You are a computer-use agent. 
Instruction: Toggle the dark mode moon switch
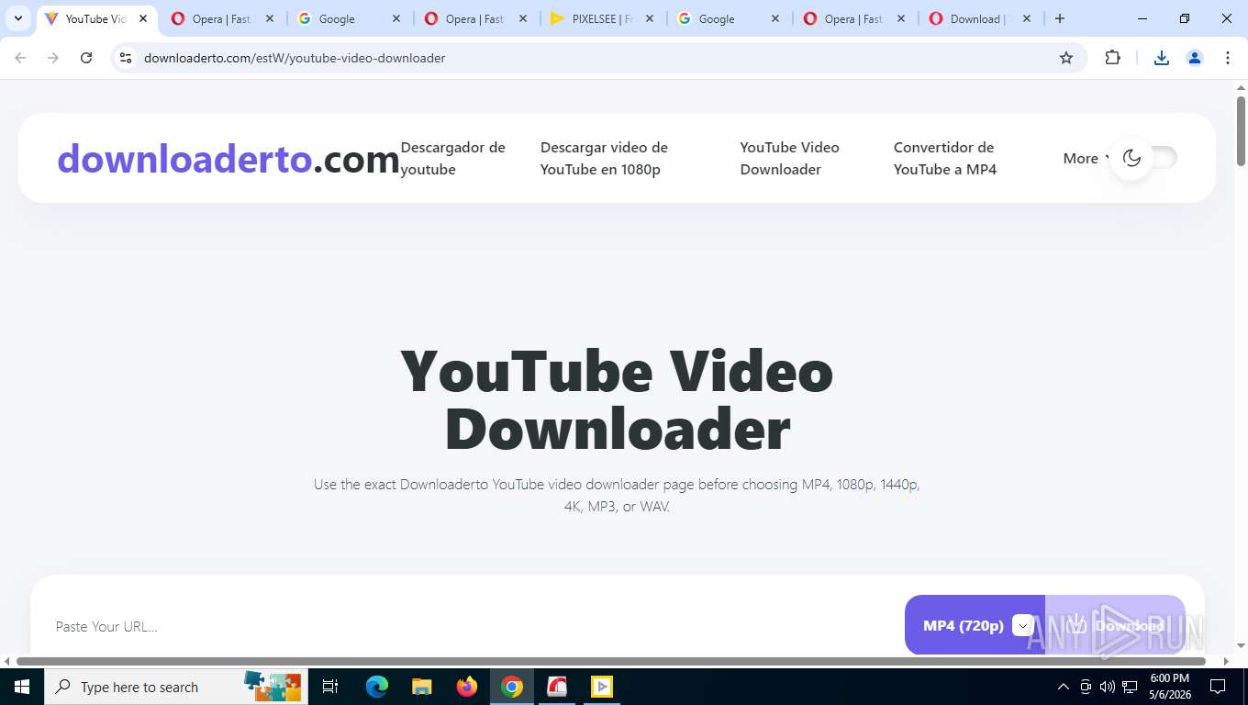1142,158
